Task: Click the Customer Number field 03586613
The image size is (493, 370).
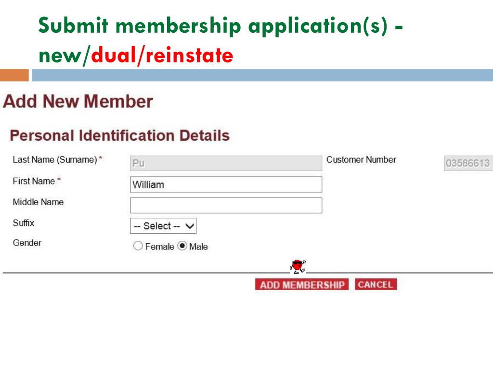Action: (468, 163)
